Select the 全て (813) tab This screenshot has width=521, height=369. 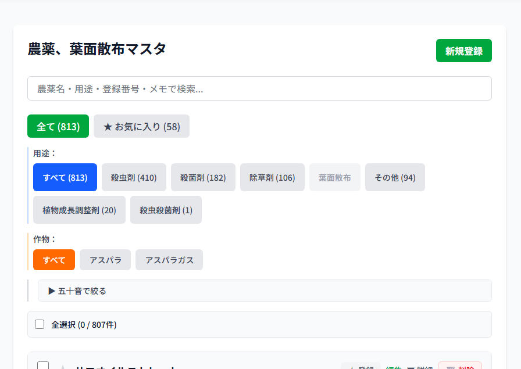(58, 126)
